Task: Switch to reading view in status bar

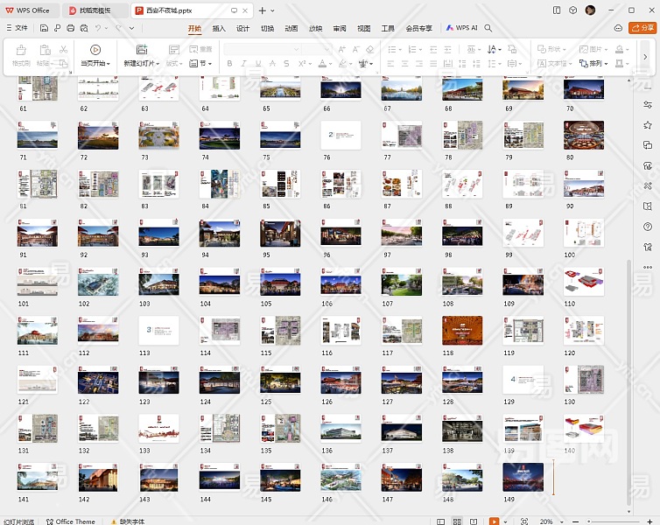Action: (x=472, y=521)
